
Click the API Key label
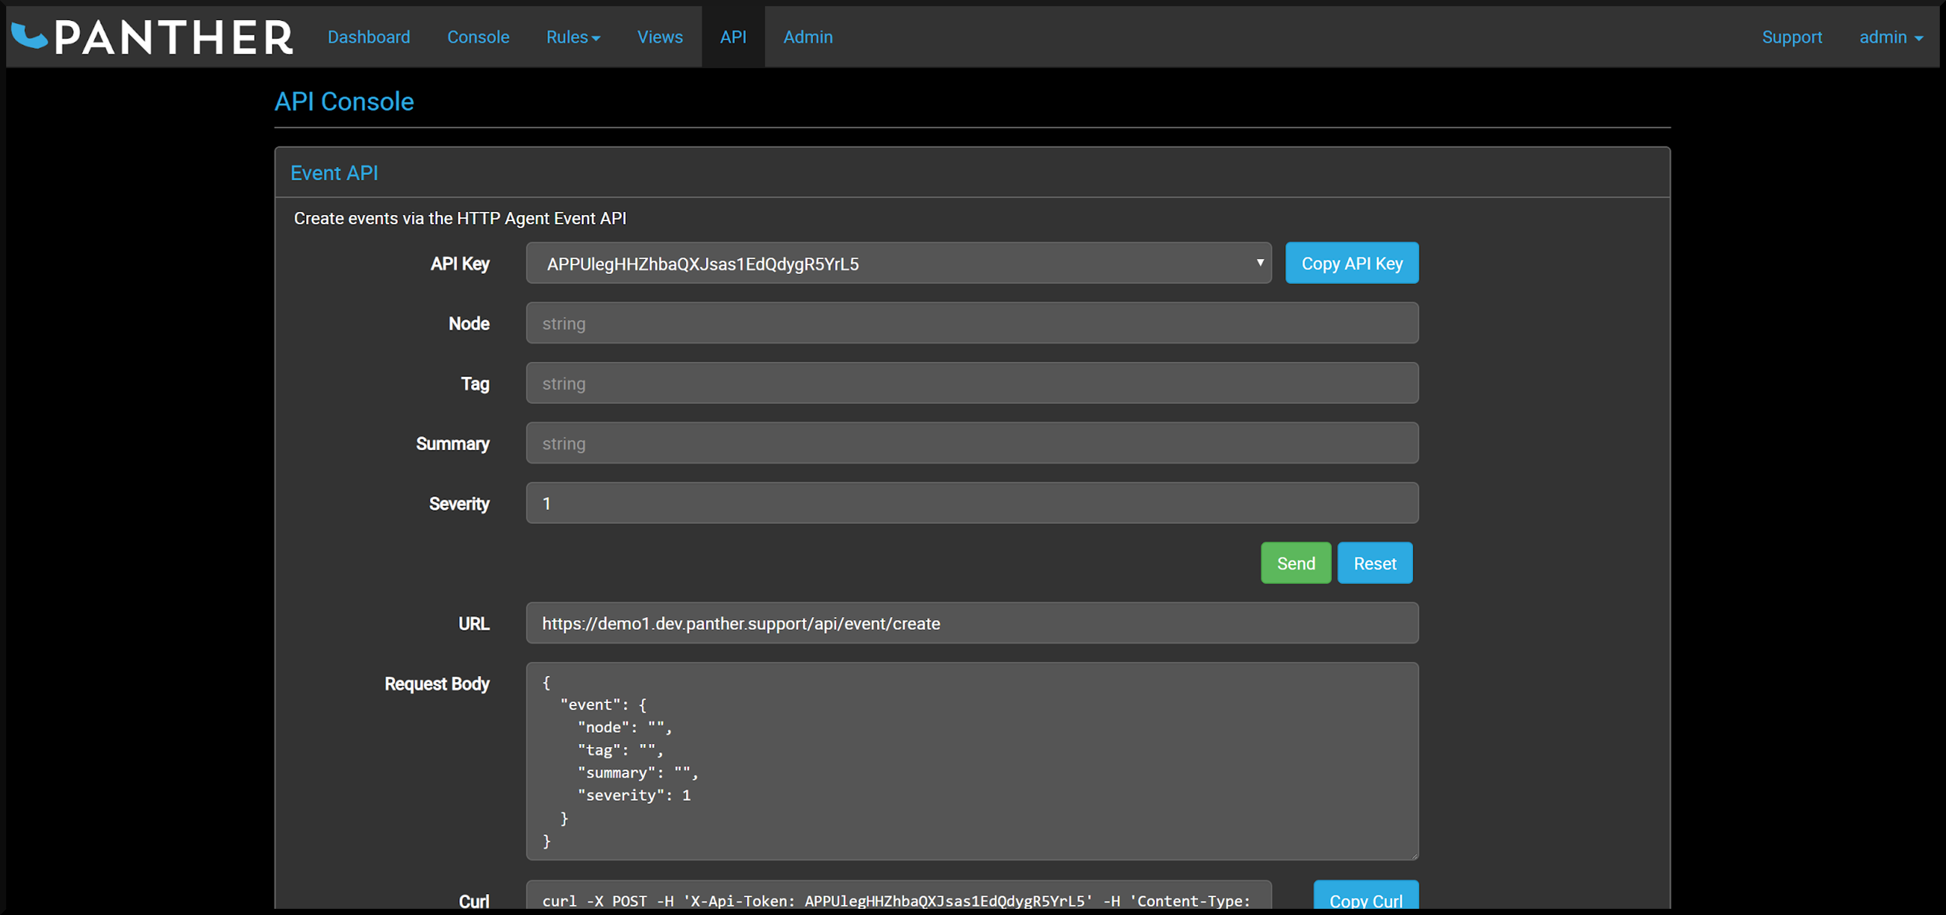click(x=460, y=263)
